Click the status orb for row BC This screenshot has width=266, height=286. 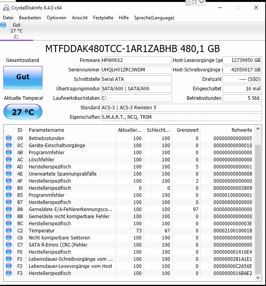pos(9,223)
